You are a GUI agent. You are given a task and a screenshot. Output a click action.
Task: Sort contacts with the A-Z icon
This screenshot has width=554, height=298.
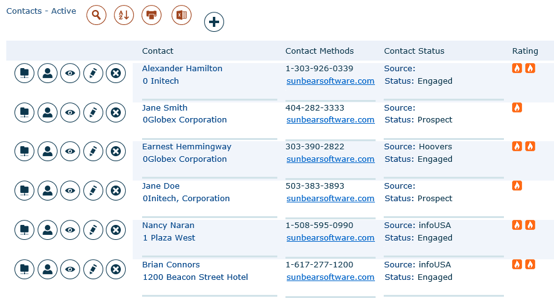[x=124, y=15]
